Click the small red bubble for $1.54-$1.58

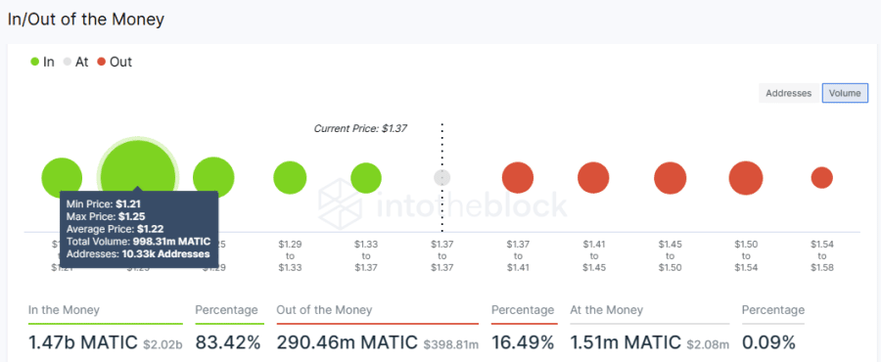[x=821, y=178]
